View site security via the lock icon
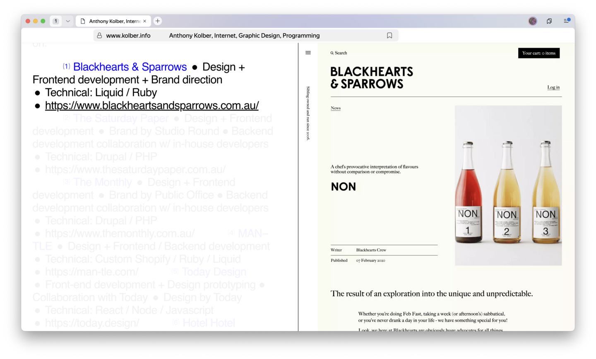Viewport: 596px width, 359px height. [99, 36]
